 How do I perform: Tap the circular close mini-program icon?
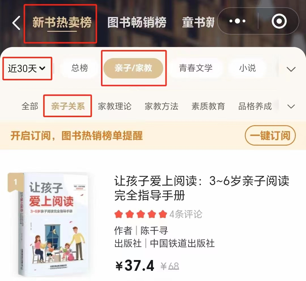click(x=279, y=21)
